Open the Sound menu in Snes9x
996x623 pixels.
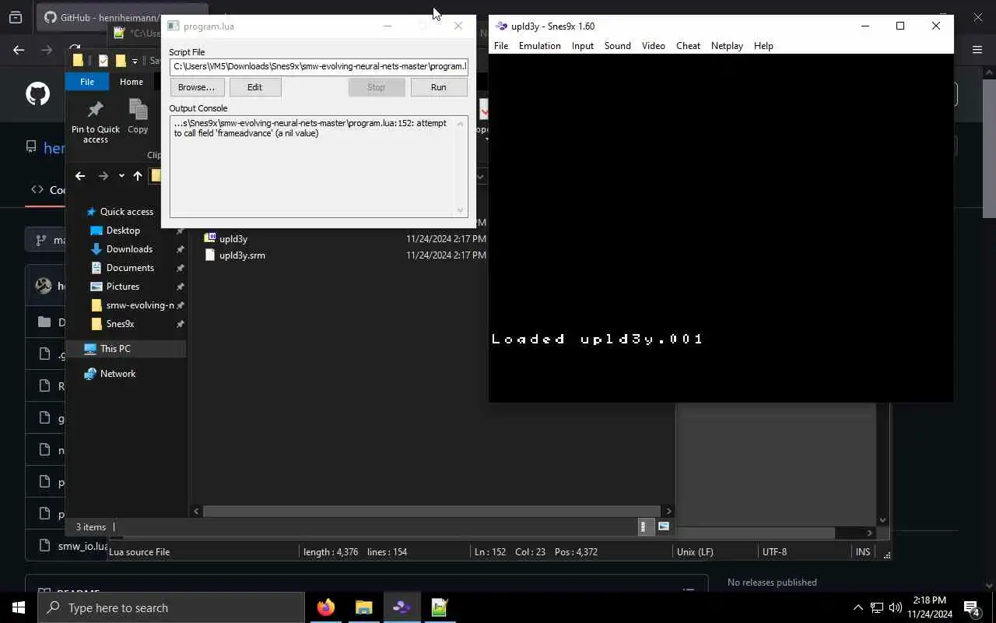(618, 46)
